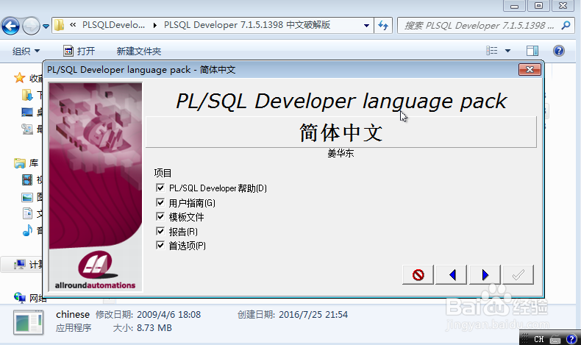The image size is (581, 345).
Task: Select the recent places icon in favorites
Action: coord(27,129)
